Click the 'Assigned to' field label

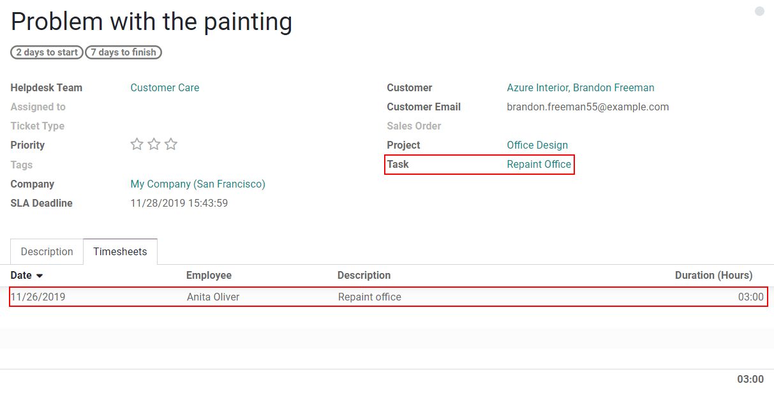(x=38, y=107)
